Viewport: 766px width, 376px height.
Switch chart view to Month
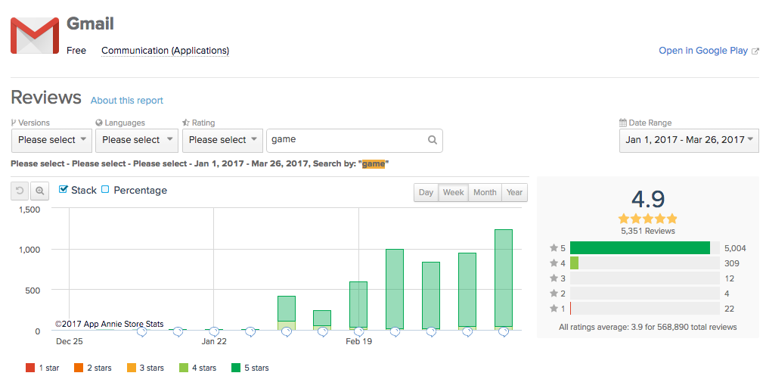(x=485, y=193)
